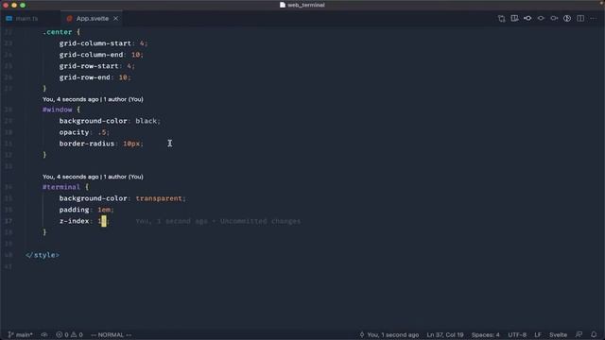
Task: Click 'You, 1 second ago' blame status
Action: click(389, 334)
